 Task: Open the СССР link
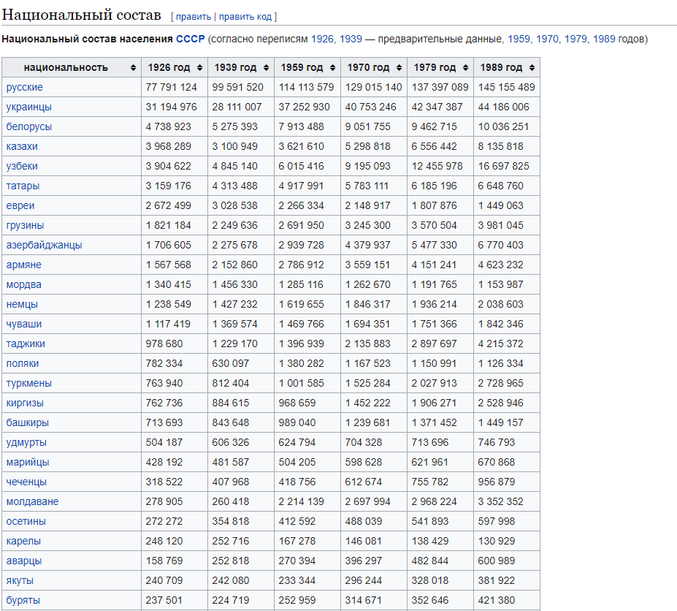click(x=190, y=39)
